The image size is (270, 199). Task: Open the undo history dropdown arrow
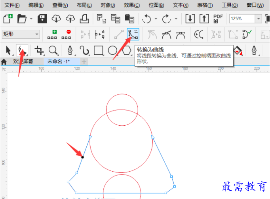(156, 19)
